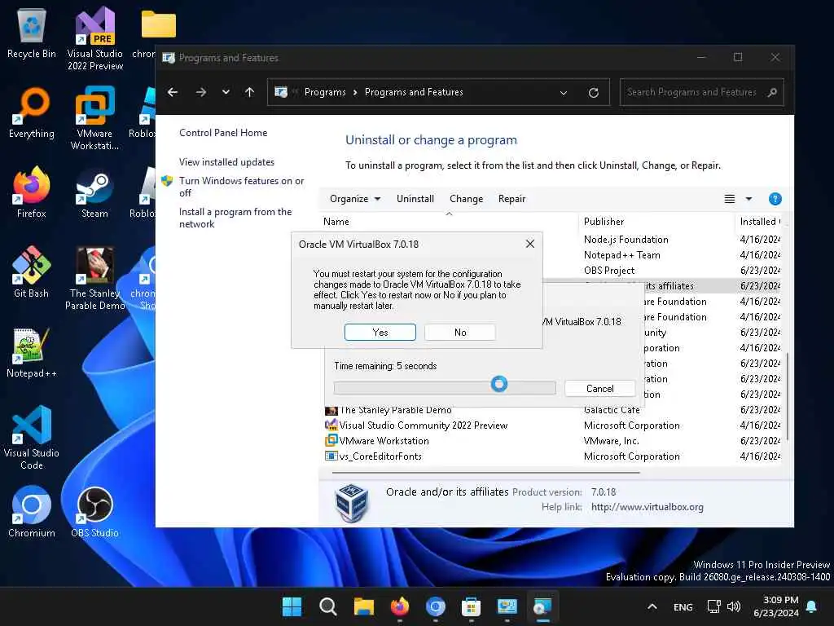The height and width of the screenshot is (626, 834).
Task: Open the Help question mark icon
Action: pyautogui.click(x=775, y=199)
